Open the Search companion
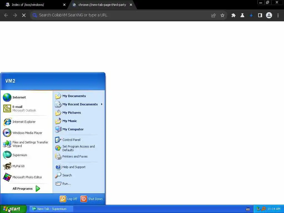The width and height of the screenshot is (284, 213). tap(79, 175)
